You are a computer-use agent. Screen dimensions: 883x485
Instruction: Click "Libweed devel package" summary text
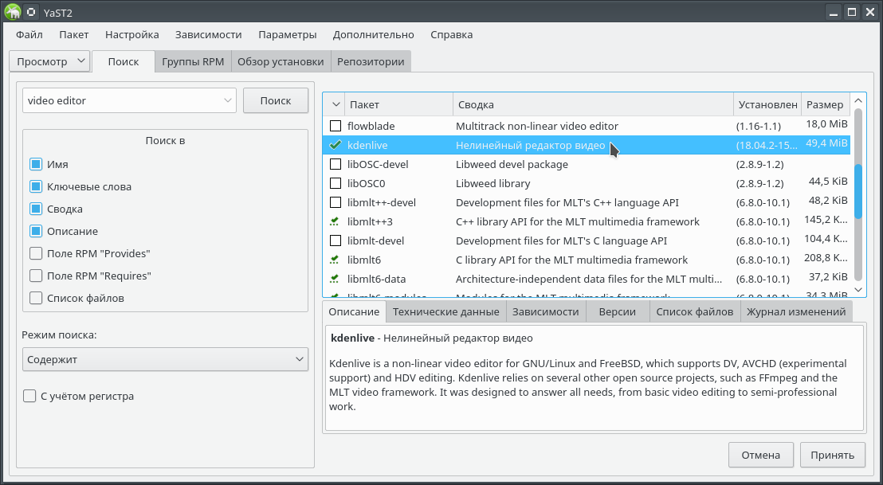coord(512,164)
